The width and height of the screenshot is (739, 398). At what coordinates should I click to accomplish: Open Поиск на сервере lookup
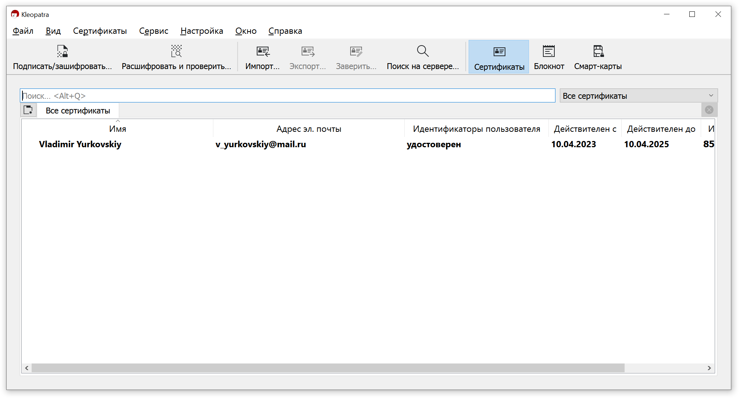[x=423, y=57]
